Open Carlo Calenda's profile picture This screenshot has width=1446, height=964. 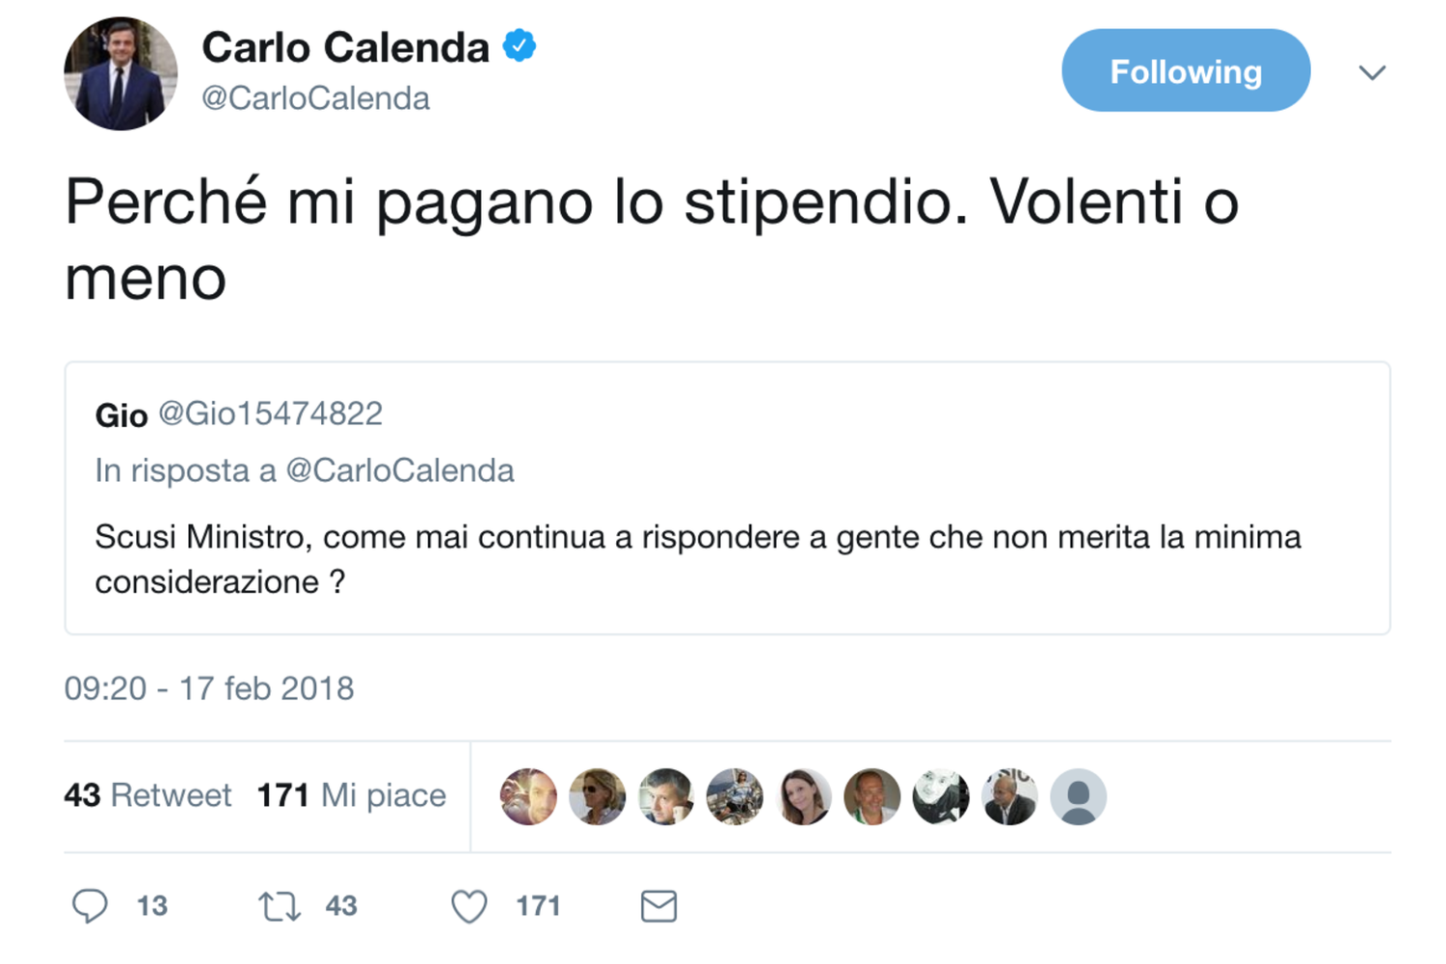[120, 73]
